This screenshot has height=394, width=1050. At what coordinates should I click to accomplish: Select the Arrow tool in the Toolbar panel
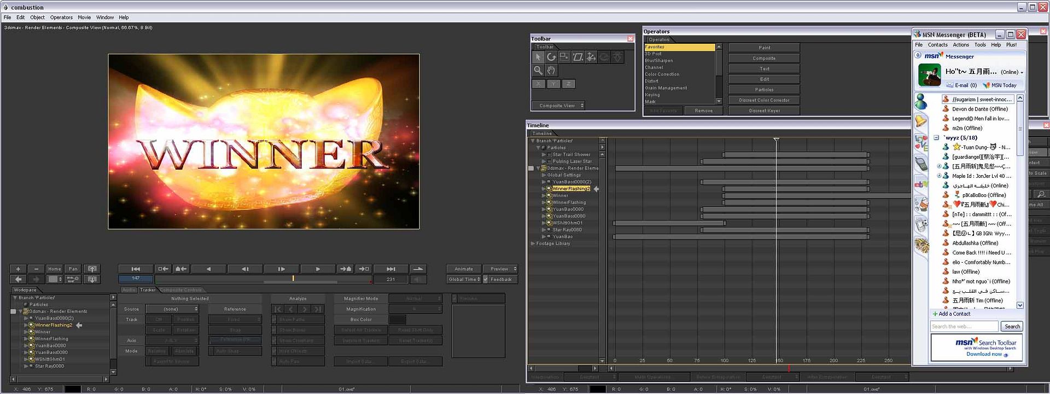538,57
